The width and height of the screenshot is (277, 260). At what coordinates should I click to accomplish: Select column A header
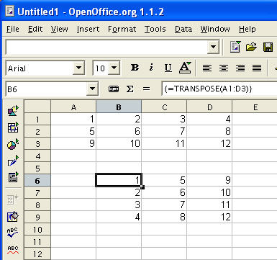(x=73, y=107)
